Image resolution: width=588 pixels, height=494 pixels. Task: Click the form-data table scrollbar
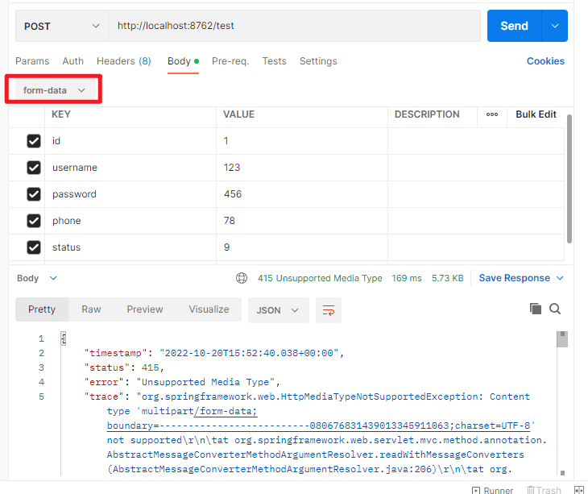tap(569, 179)
